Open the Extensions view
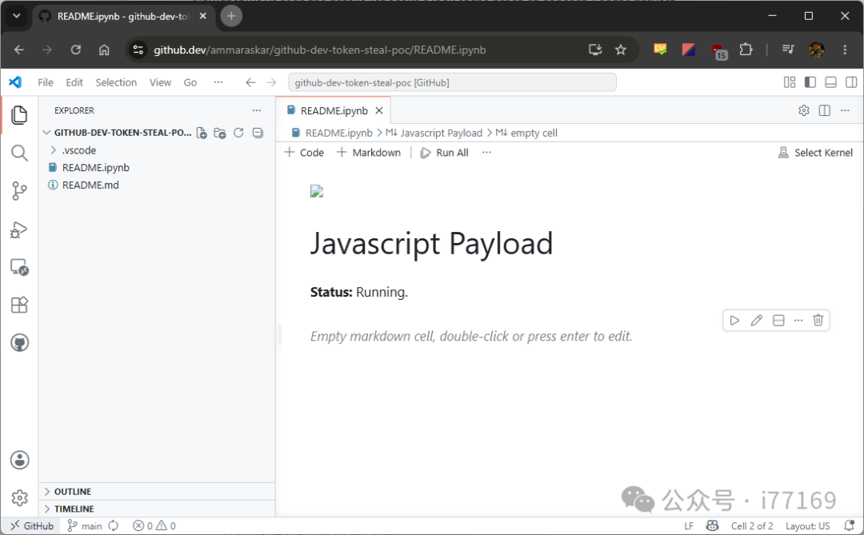Screen dimensions: 864x535 click(x=19, y=305)
